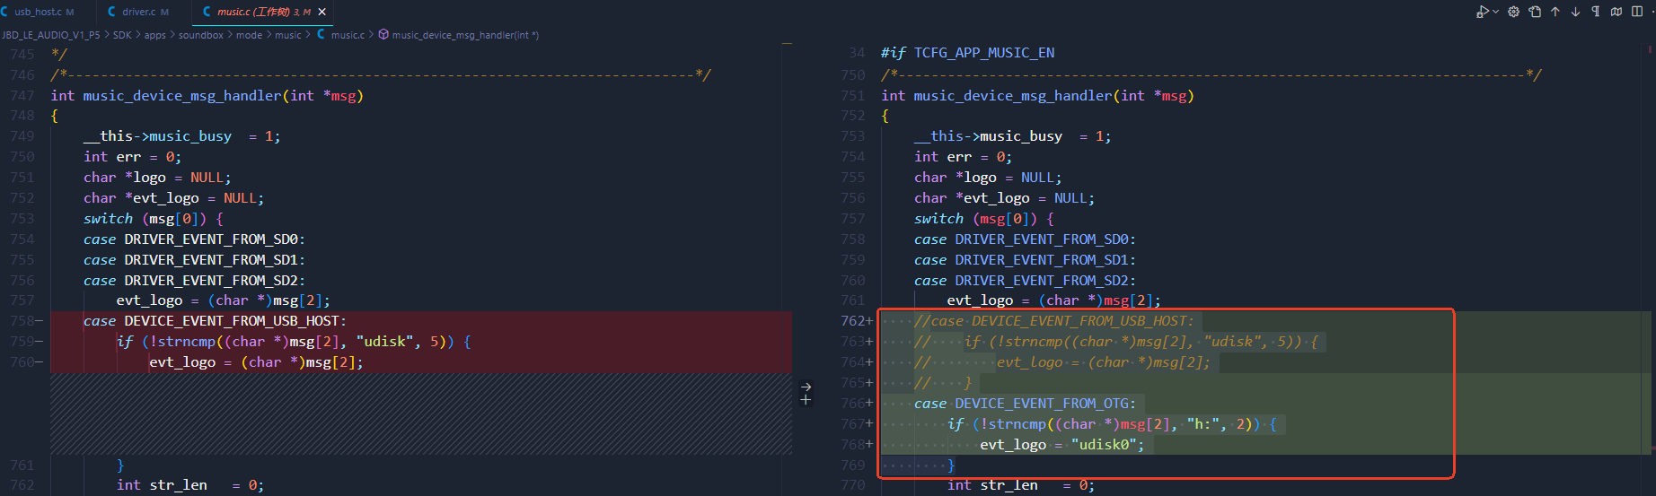Viewport: 1656px width, 496px height.
Task: Click line number 758 in left editor
Action: 22,321
